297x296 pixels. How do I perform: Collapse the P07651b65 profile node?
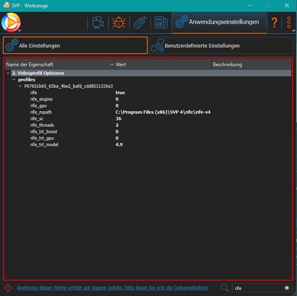(20, 86)
